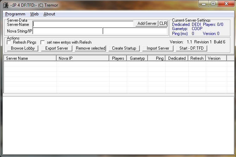The width and height of the screenshot is (236, 157).
Task: Click the Add-Server button
Action: (147, 23)
